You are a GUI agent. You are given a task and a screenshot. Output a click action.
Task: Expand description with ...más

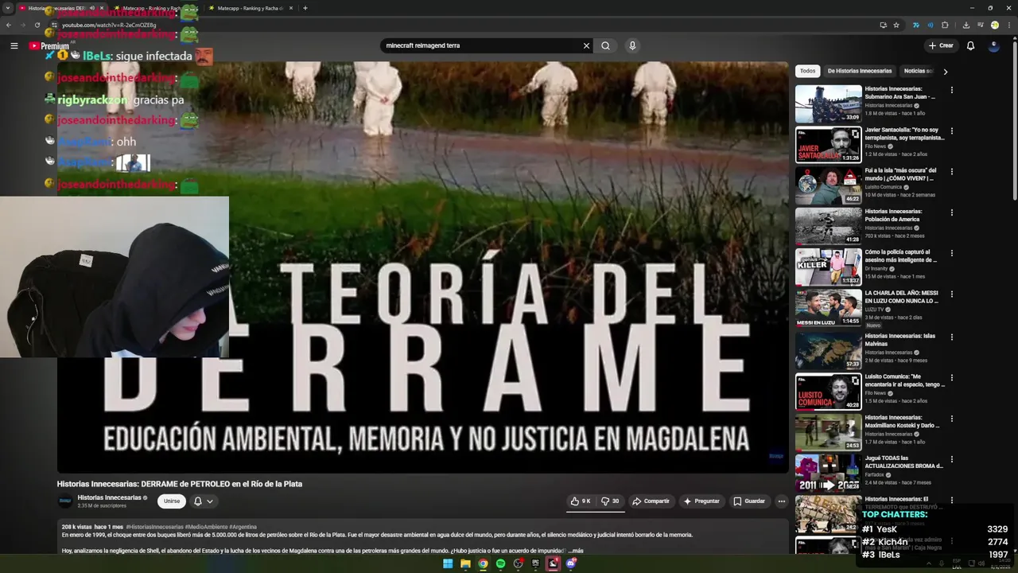[x=575, y=551]
